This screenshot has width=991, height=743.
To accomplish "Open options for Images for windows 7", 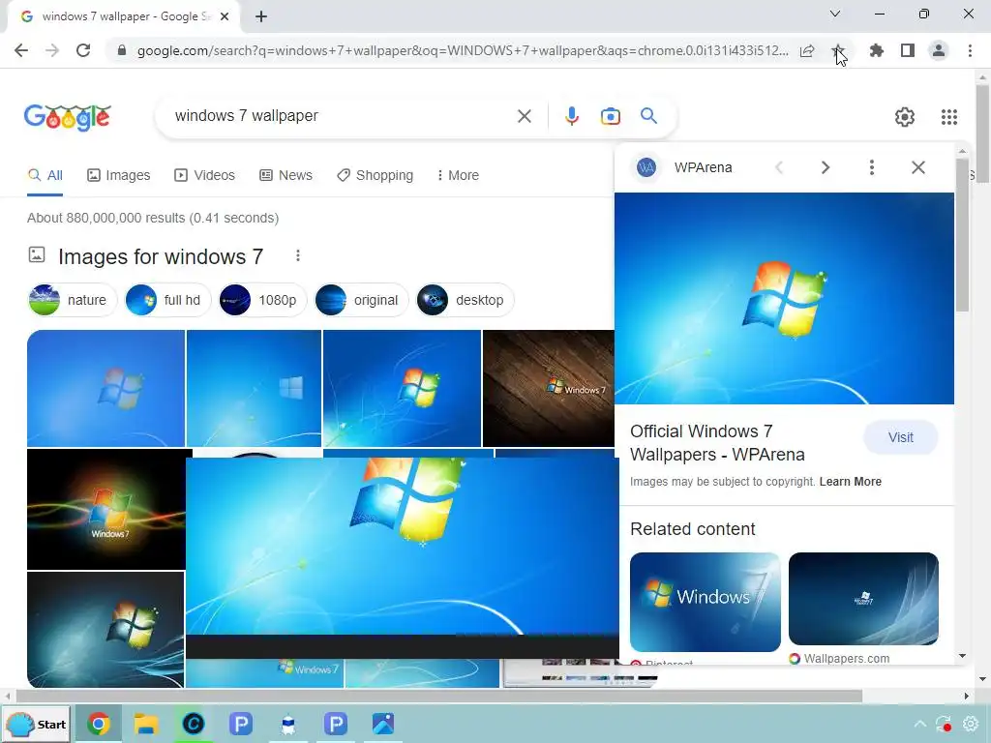I will (x=298, y=255).
